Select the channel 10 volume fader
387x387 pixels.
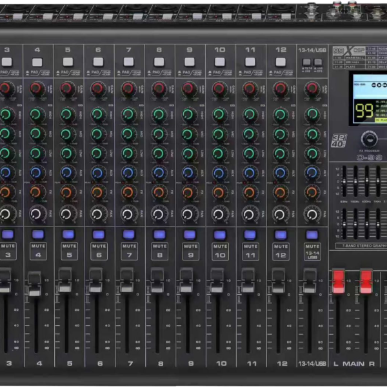coord(217,281)
